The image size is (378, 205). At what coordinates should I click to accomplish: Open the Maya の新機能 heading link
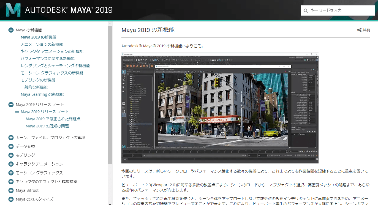coord(29,30)
